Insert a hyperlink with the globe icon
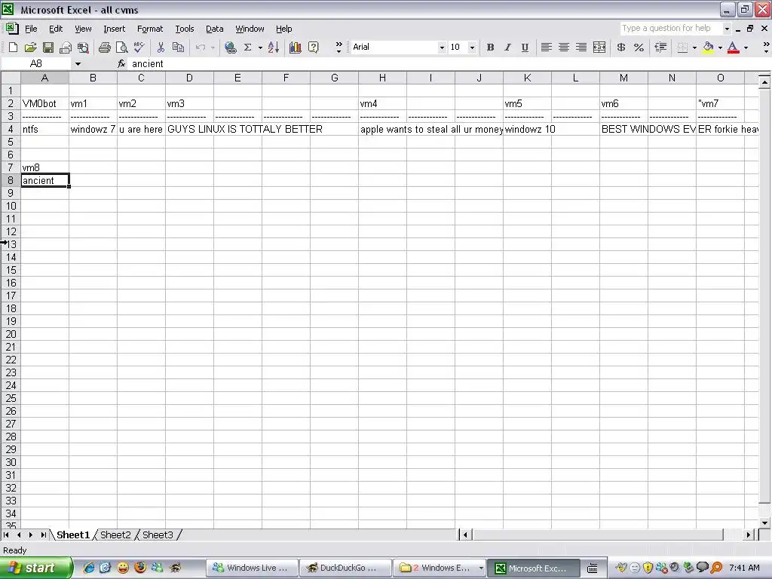 230,47
